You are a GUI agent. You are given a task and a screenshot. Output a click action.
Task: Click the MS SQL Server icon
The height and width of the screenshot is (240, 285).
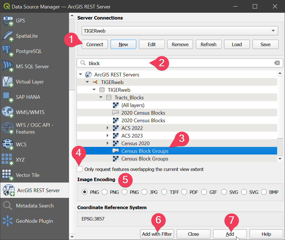pos(7,67)
